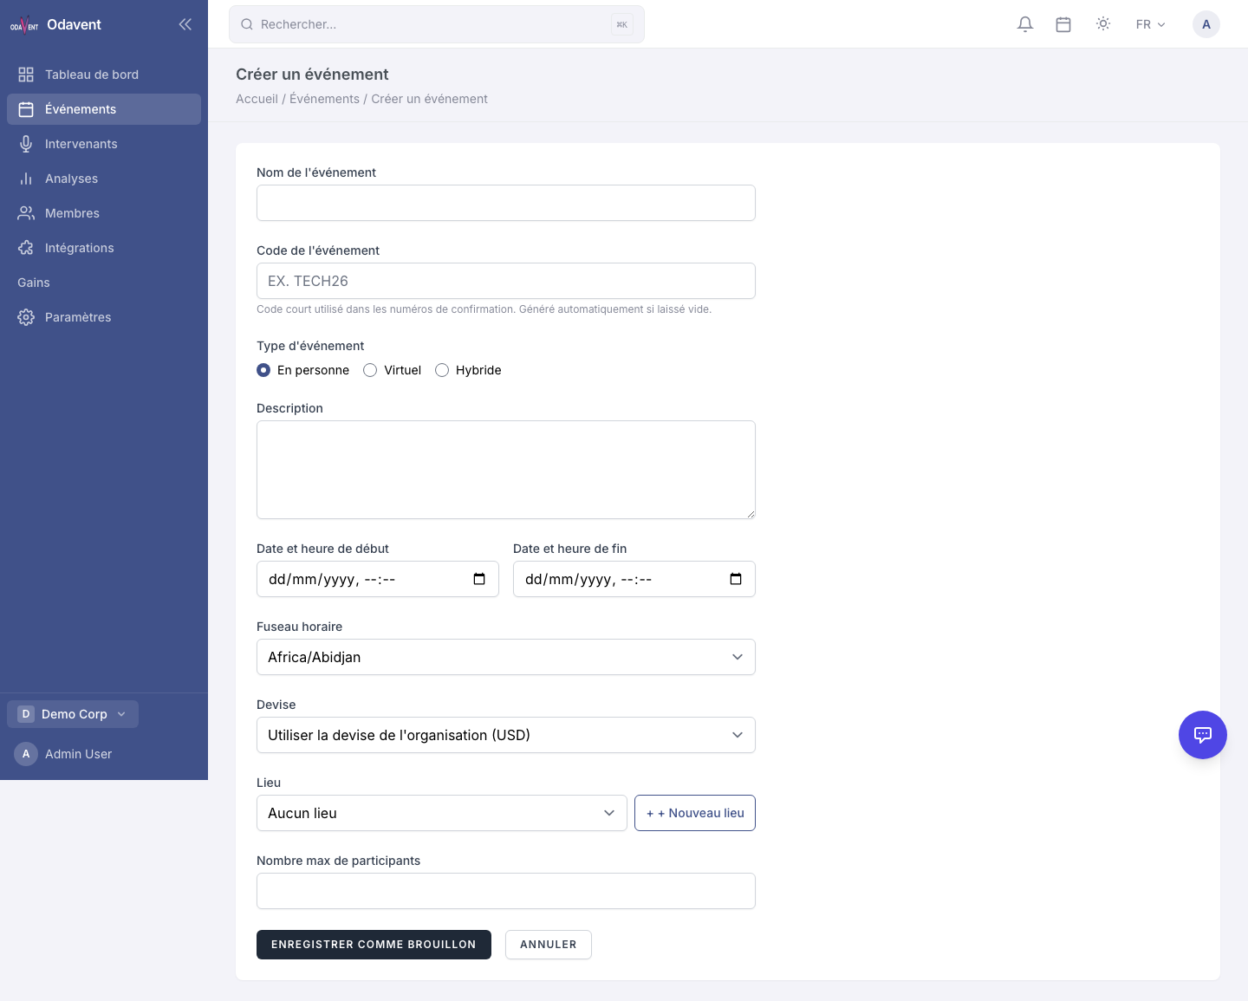Open notifications bell icon
This screenshot has width=1248, height=1001.
(1025, 24)
